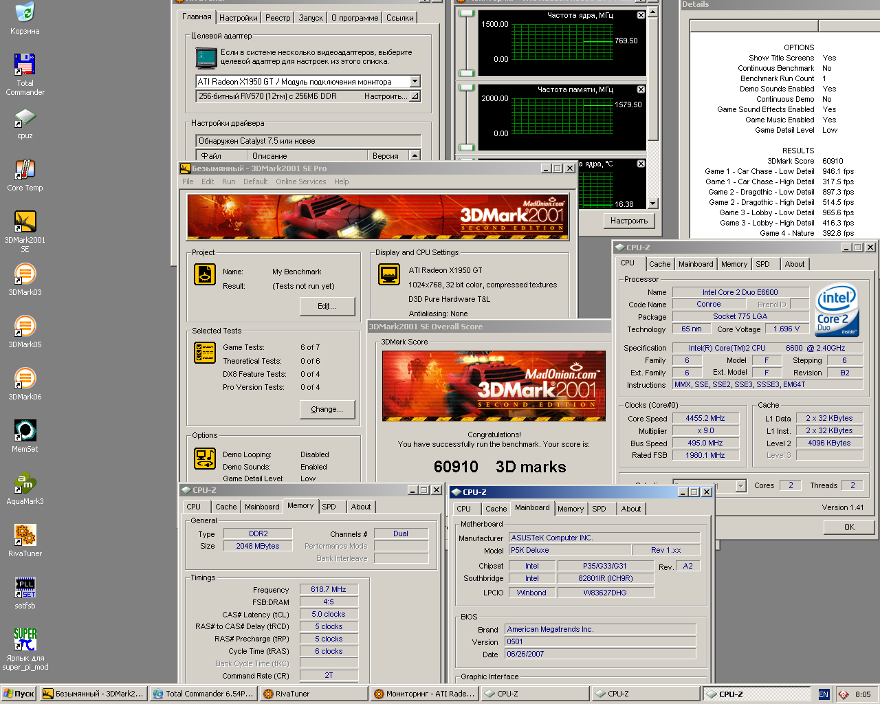Switch to Мониторинг ATI Radeon taskbar button

pos(424,694)
